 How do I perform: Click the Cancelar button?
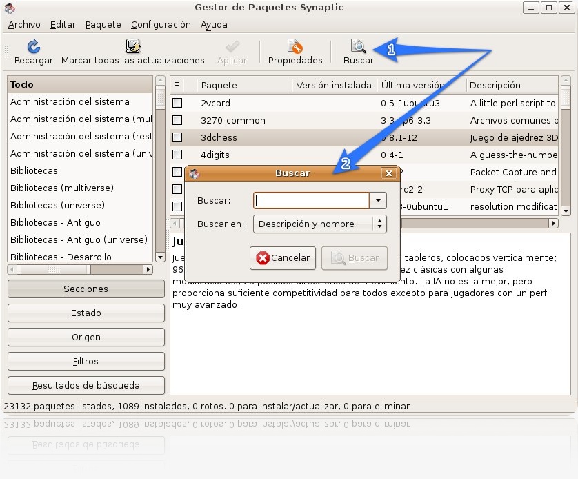coord(283,258)
